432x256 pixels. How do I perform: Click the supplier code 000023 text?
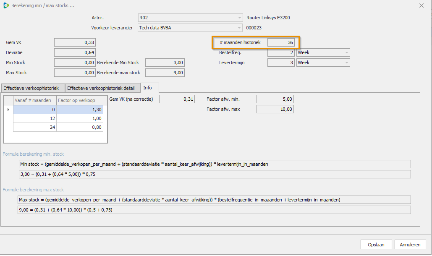pos(254,28)
